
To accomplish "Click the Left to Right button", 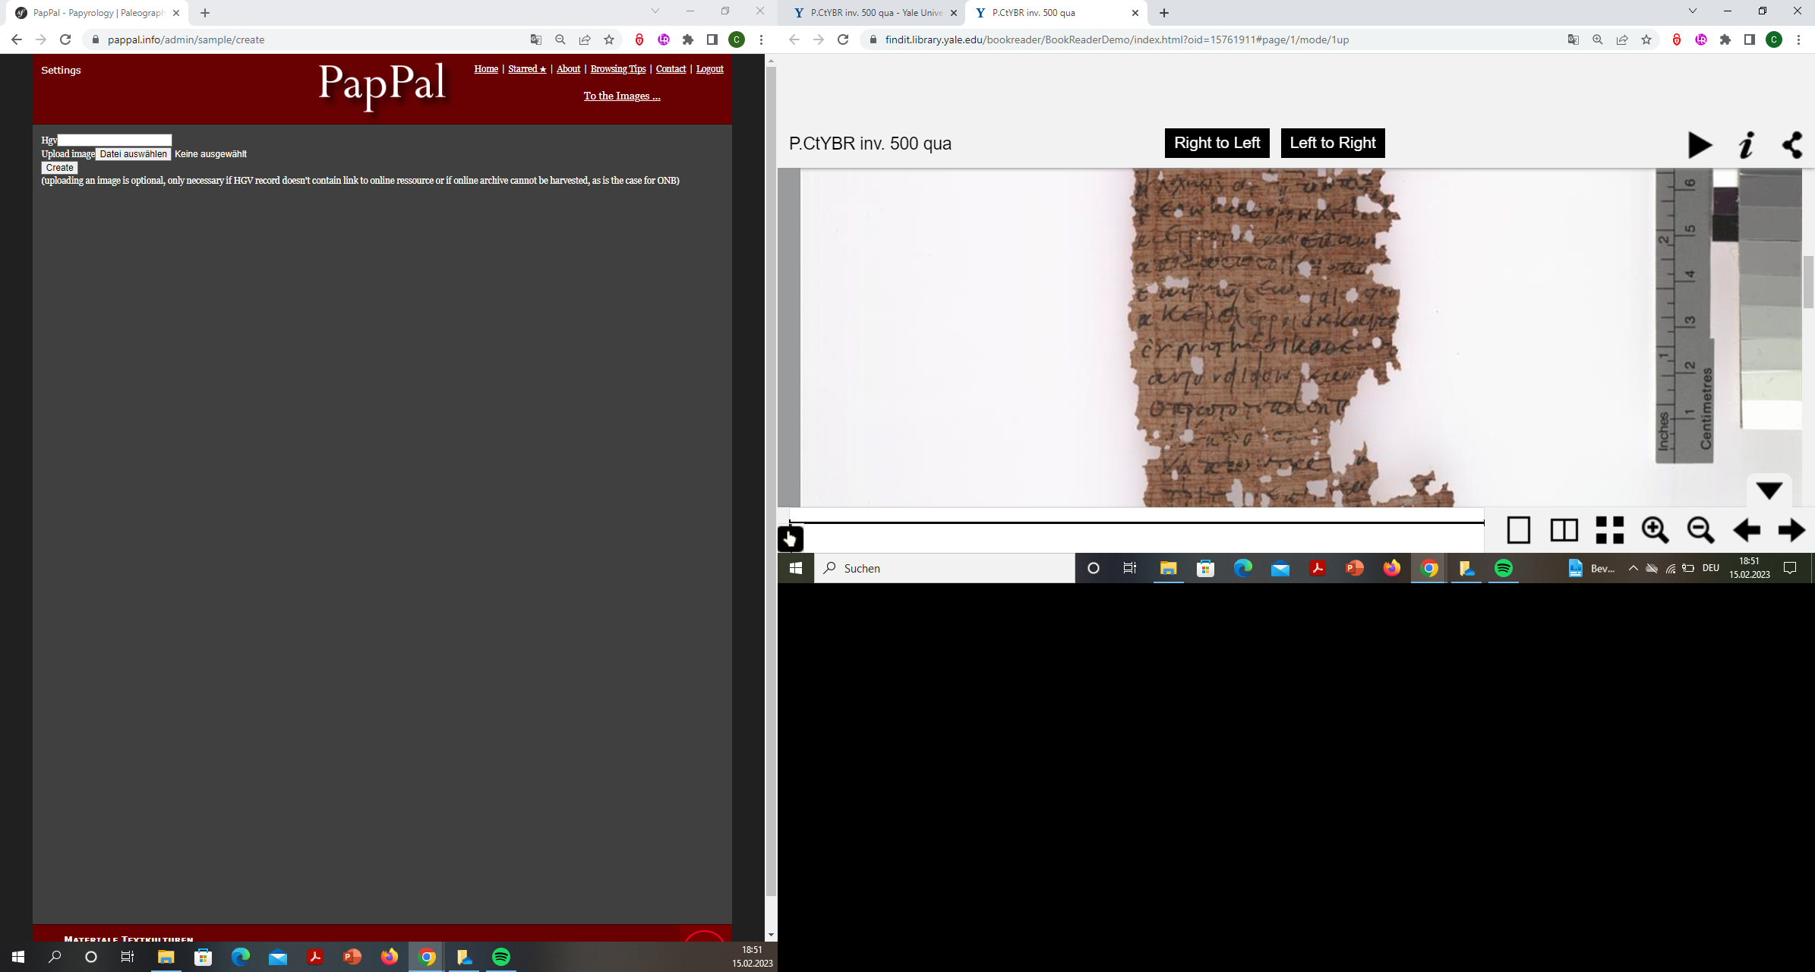I will point(1332,143).
